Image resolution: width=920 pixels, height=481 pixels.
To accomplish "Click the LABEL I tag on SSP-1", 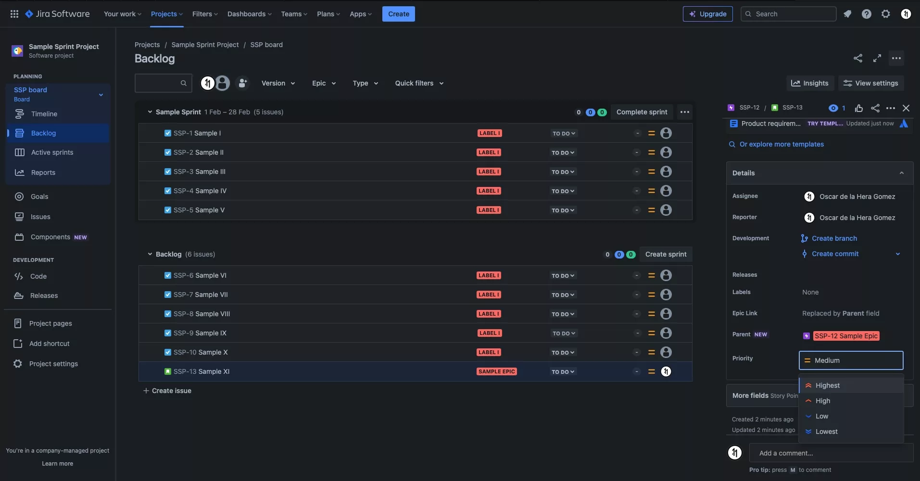I will pos(490,133).
